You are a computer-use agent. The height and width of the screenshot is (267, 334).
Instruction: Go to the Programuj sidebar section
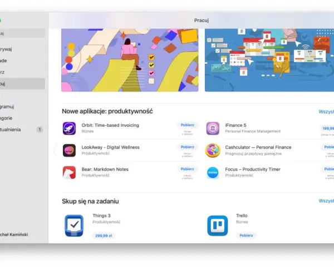click(22, 106)
